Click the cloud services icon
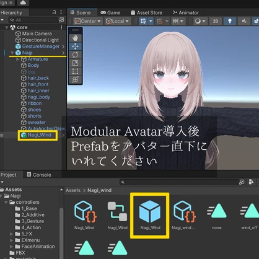This screenshot has height=259, width=259. [23, 2]
